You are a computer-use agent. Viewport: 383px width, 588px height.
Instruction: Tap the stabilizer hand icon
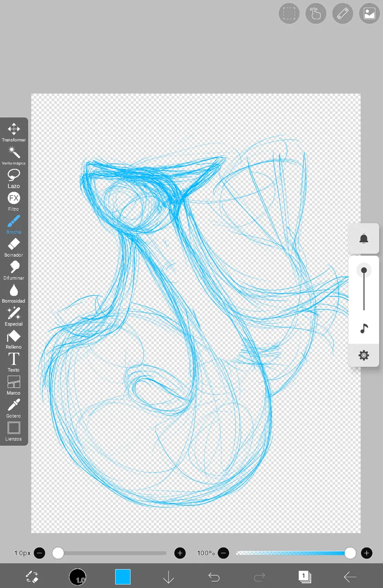tap(316, 13)
